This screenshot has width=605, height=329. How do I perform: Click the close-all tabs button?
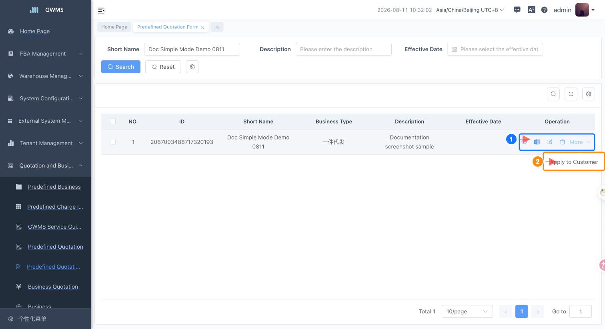coord(217,27)
